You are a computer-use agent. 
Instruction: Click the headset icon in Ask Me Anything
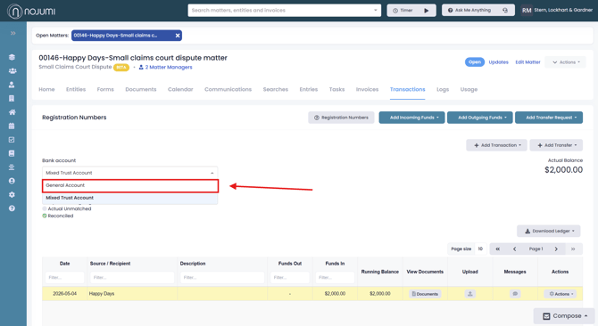tap(505, 11)
